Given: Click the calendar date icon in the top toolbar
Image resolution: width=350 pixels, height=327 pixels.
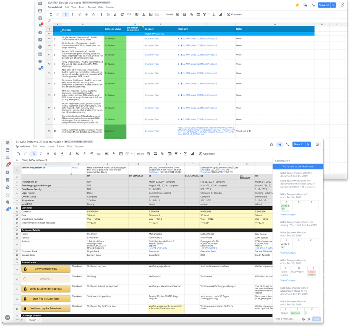Looking at the screenshot, I should 198,14.
